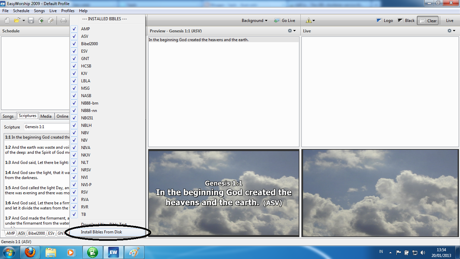Switch to the Online tab
This screenshot has width=460, height=259.
point(62,116)
